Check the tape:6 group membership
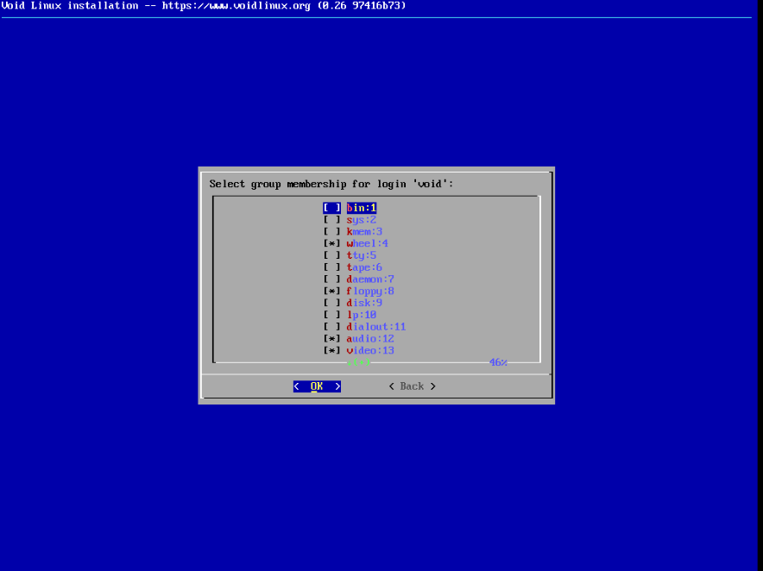Image resolution: width=763 pixels, height=571 pixels. click(x=331, y=267)
